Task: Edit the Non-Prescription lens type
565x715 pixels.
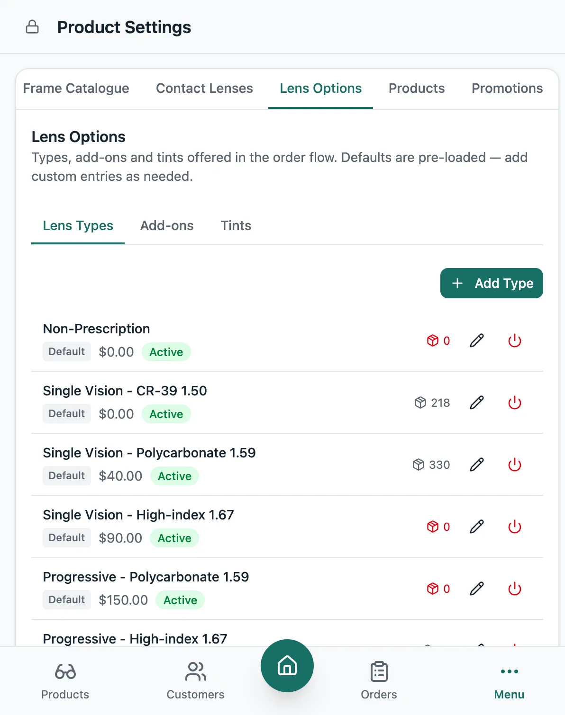Action: pyautogui.click(x=477, y=340)
